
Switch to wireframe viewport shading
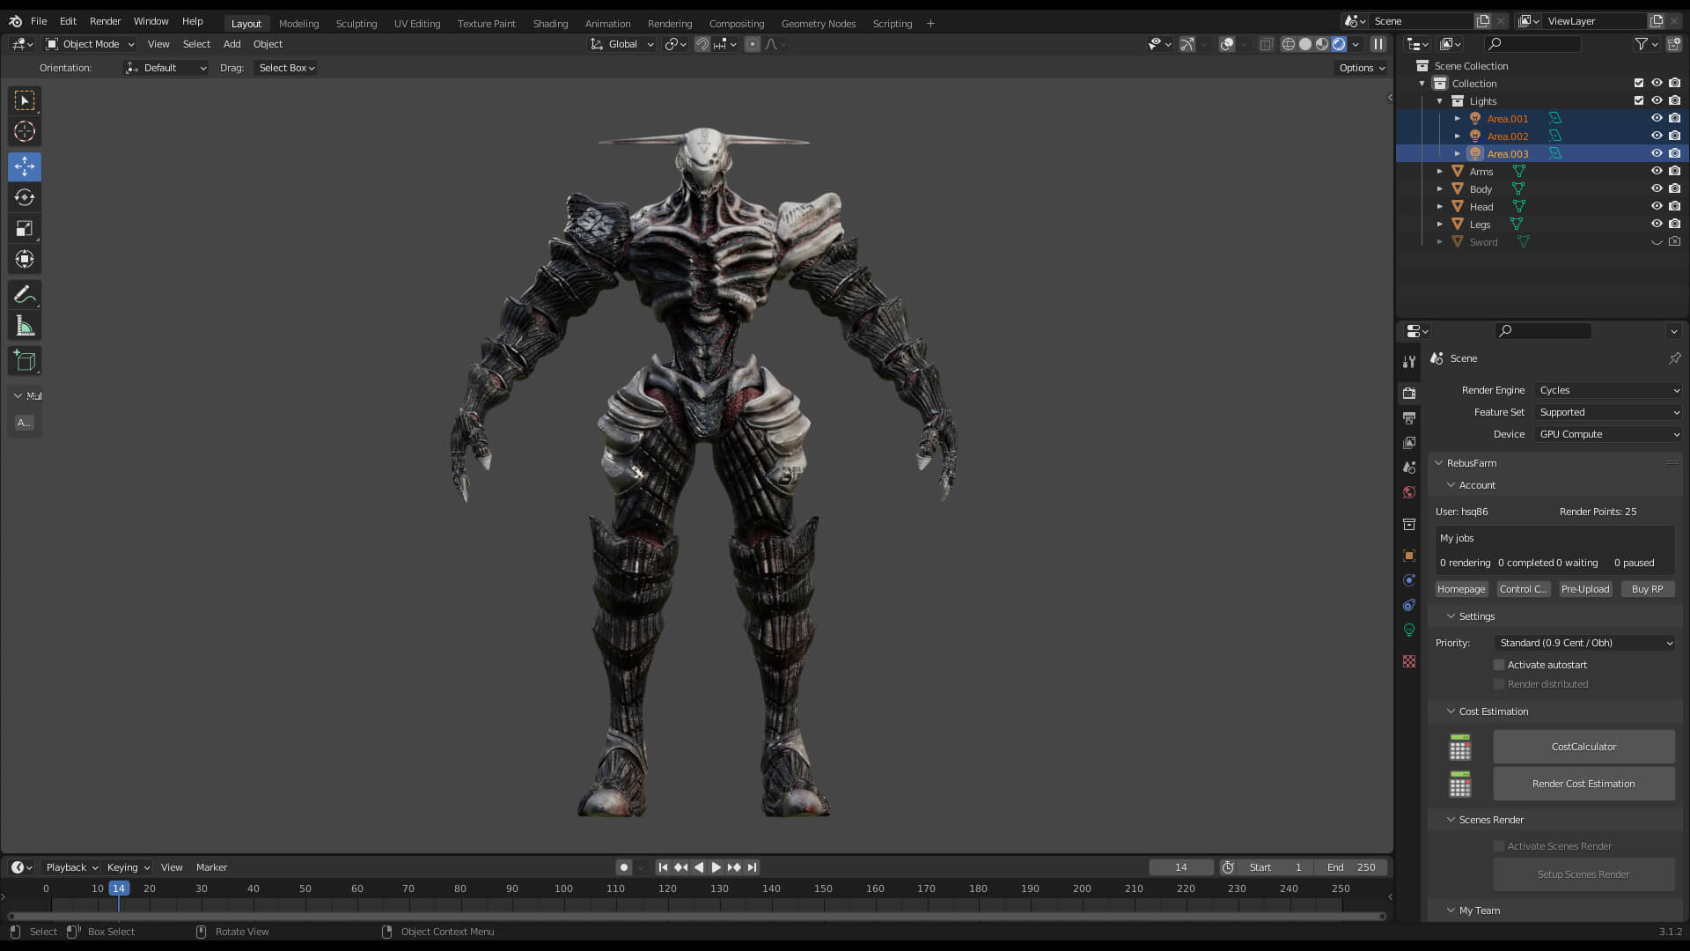[x=1289, y=44]
